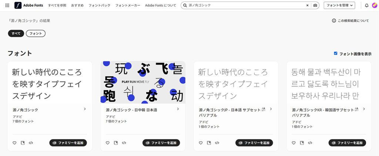Click the 源ノ角ゴシック card title
The image size is (379, 156).
point(26,110)
